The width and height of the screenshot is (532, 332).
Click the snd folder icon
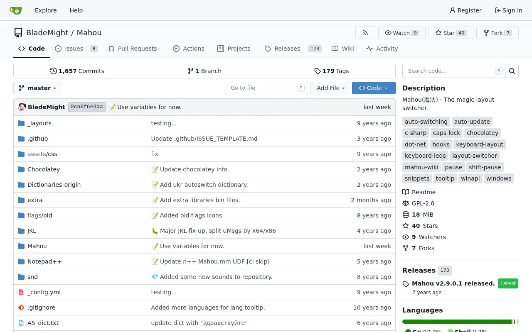21,277
